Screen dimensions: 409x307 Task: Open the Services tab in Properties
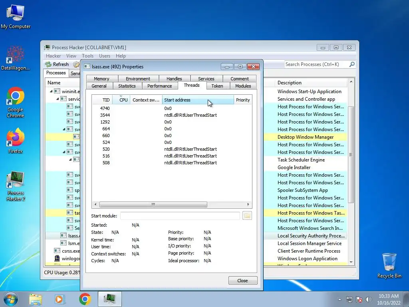(x=206, y=79)
